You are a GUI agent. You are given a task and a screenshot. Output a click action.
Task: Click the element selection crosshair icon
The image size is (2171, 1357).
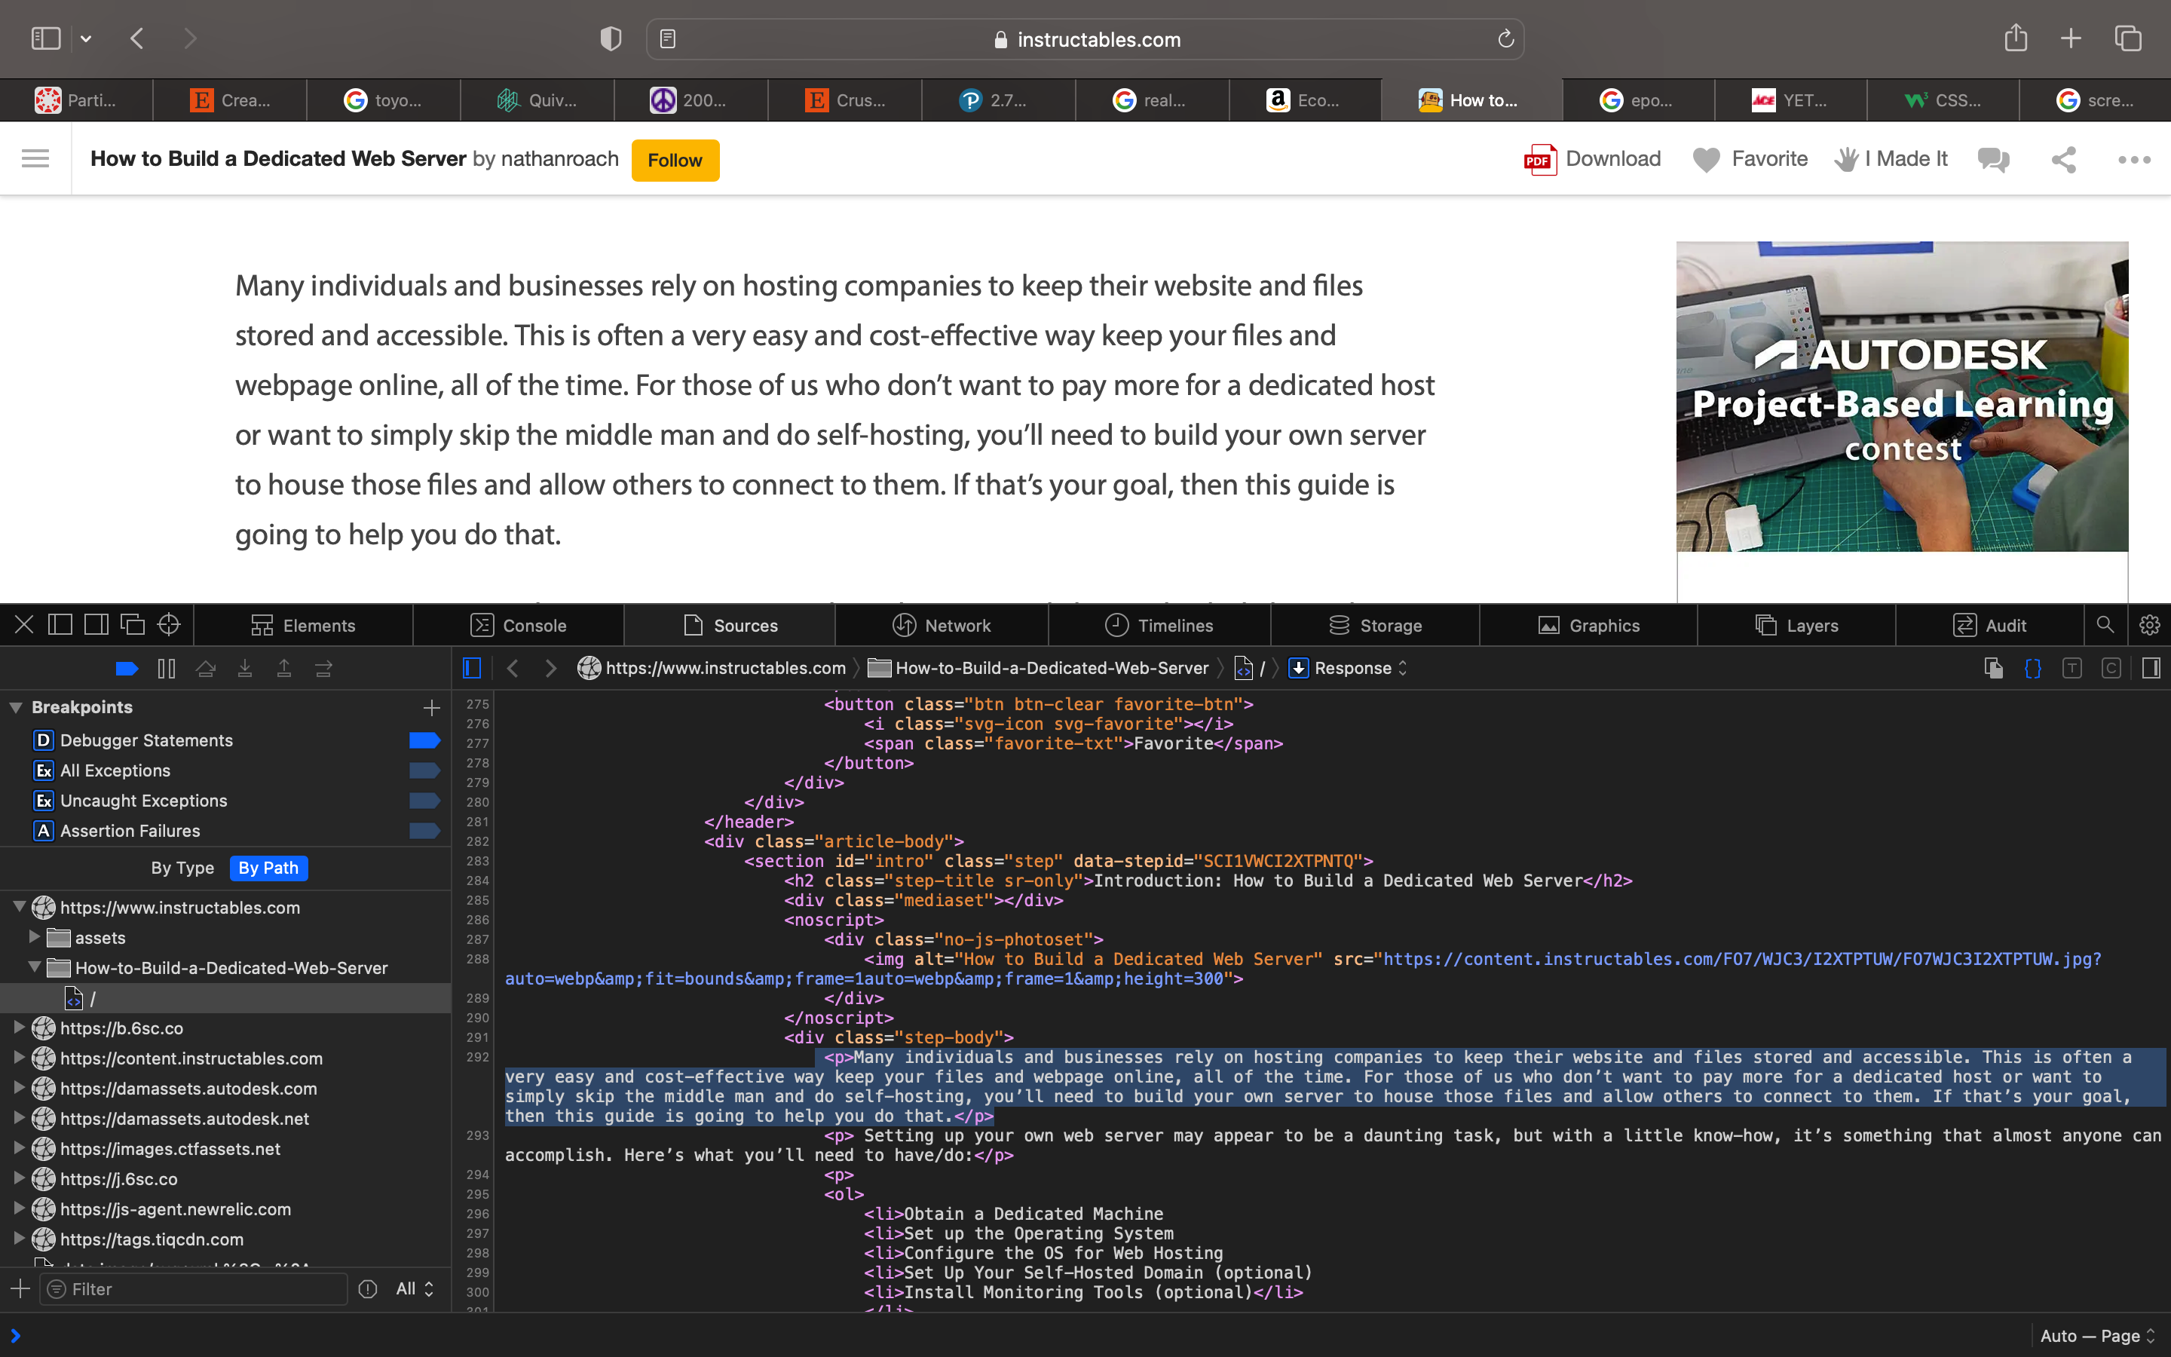coord(169,625)
